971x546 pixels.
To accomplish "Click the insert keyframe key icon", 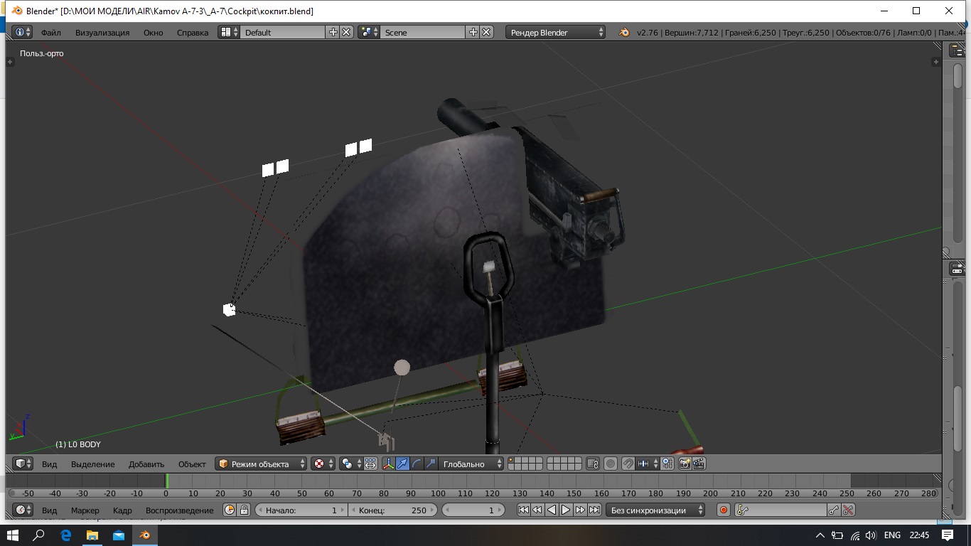I will [834, 510].
